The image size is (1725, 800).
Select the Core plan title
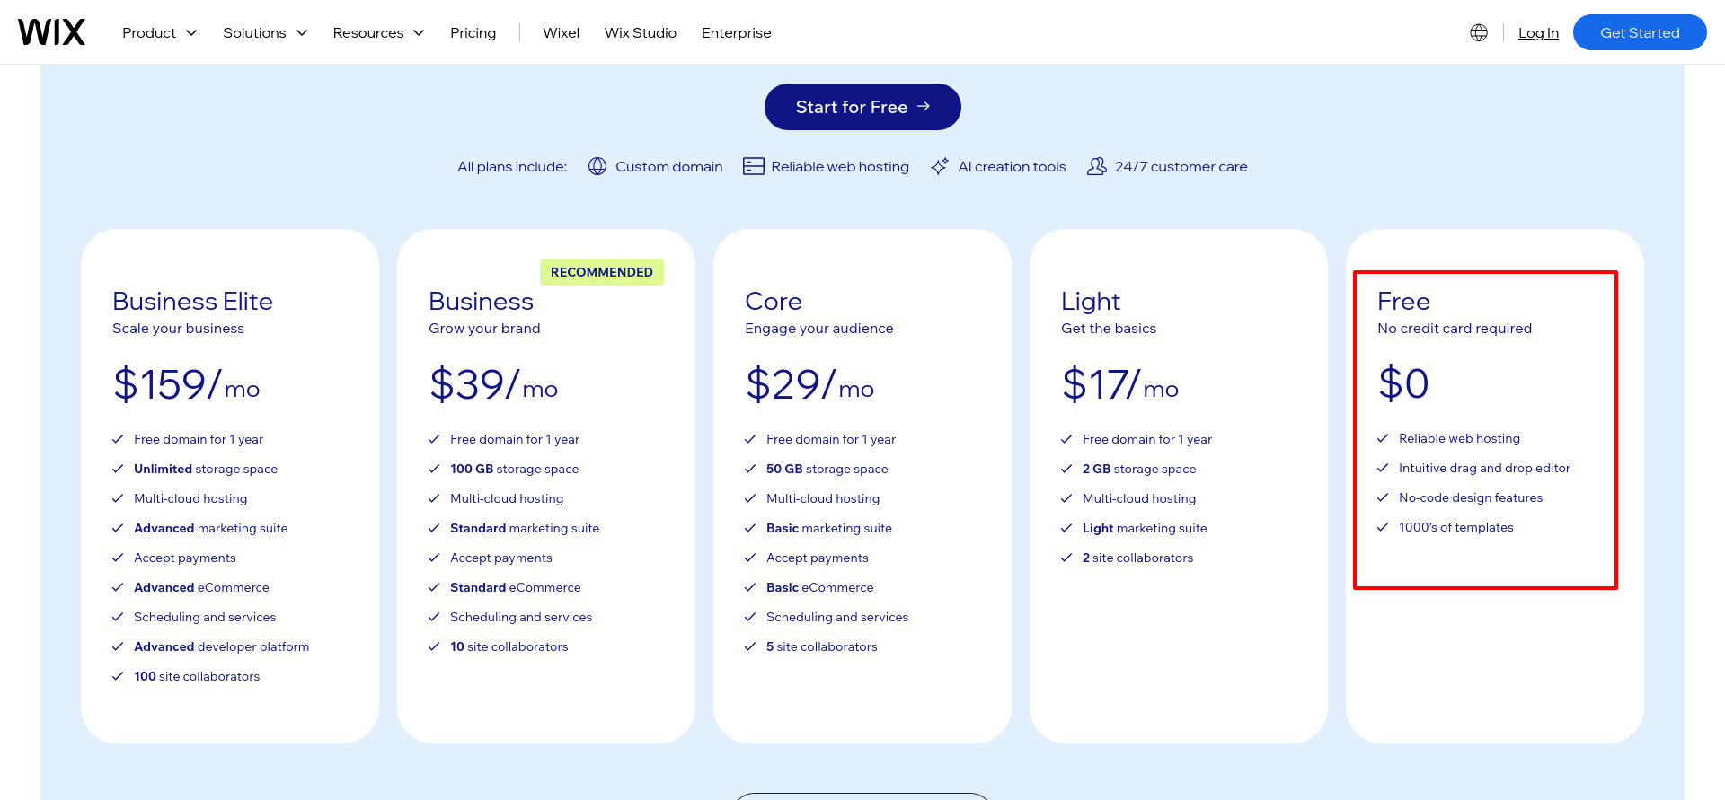coord(774,301)
